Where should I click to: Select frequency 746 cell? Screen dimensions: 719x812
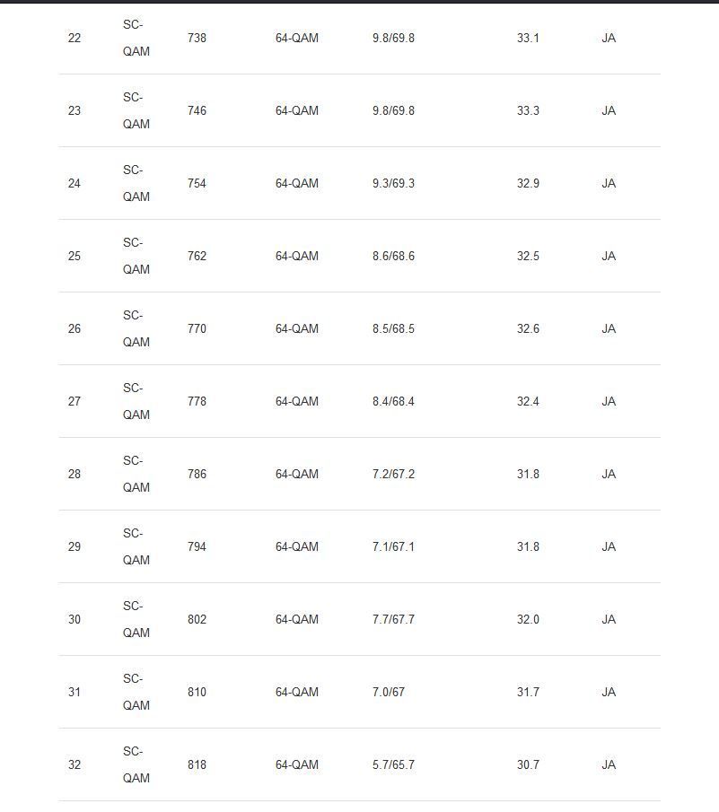(197, 111)
